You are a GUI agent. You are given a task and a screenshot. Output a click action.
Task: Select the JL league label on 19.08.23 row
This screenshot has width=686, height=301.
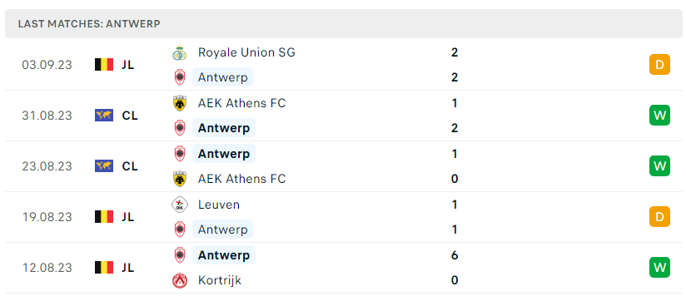coord(128,217)
